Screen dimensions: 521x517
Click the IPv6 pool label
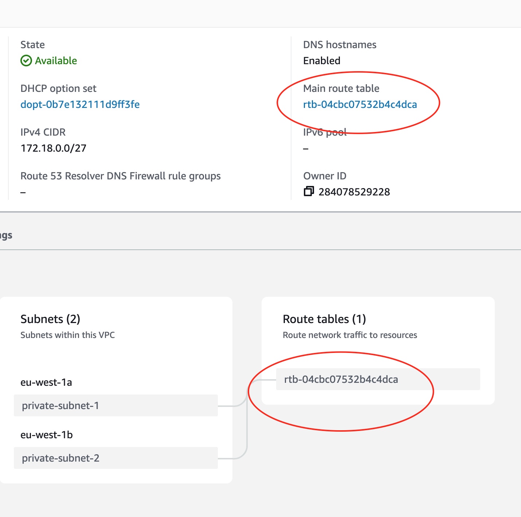coord(325,132)
